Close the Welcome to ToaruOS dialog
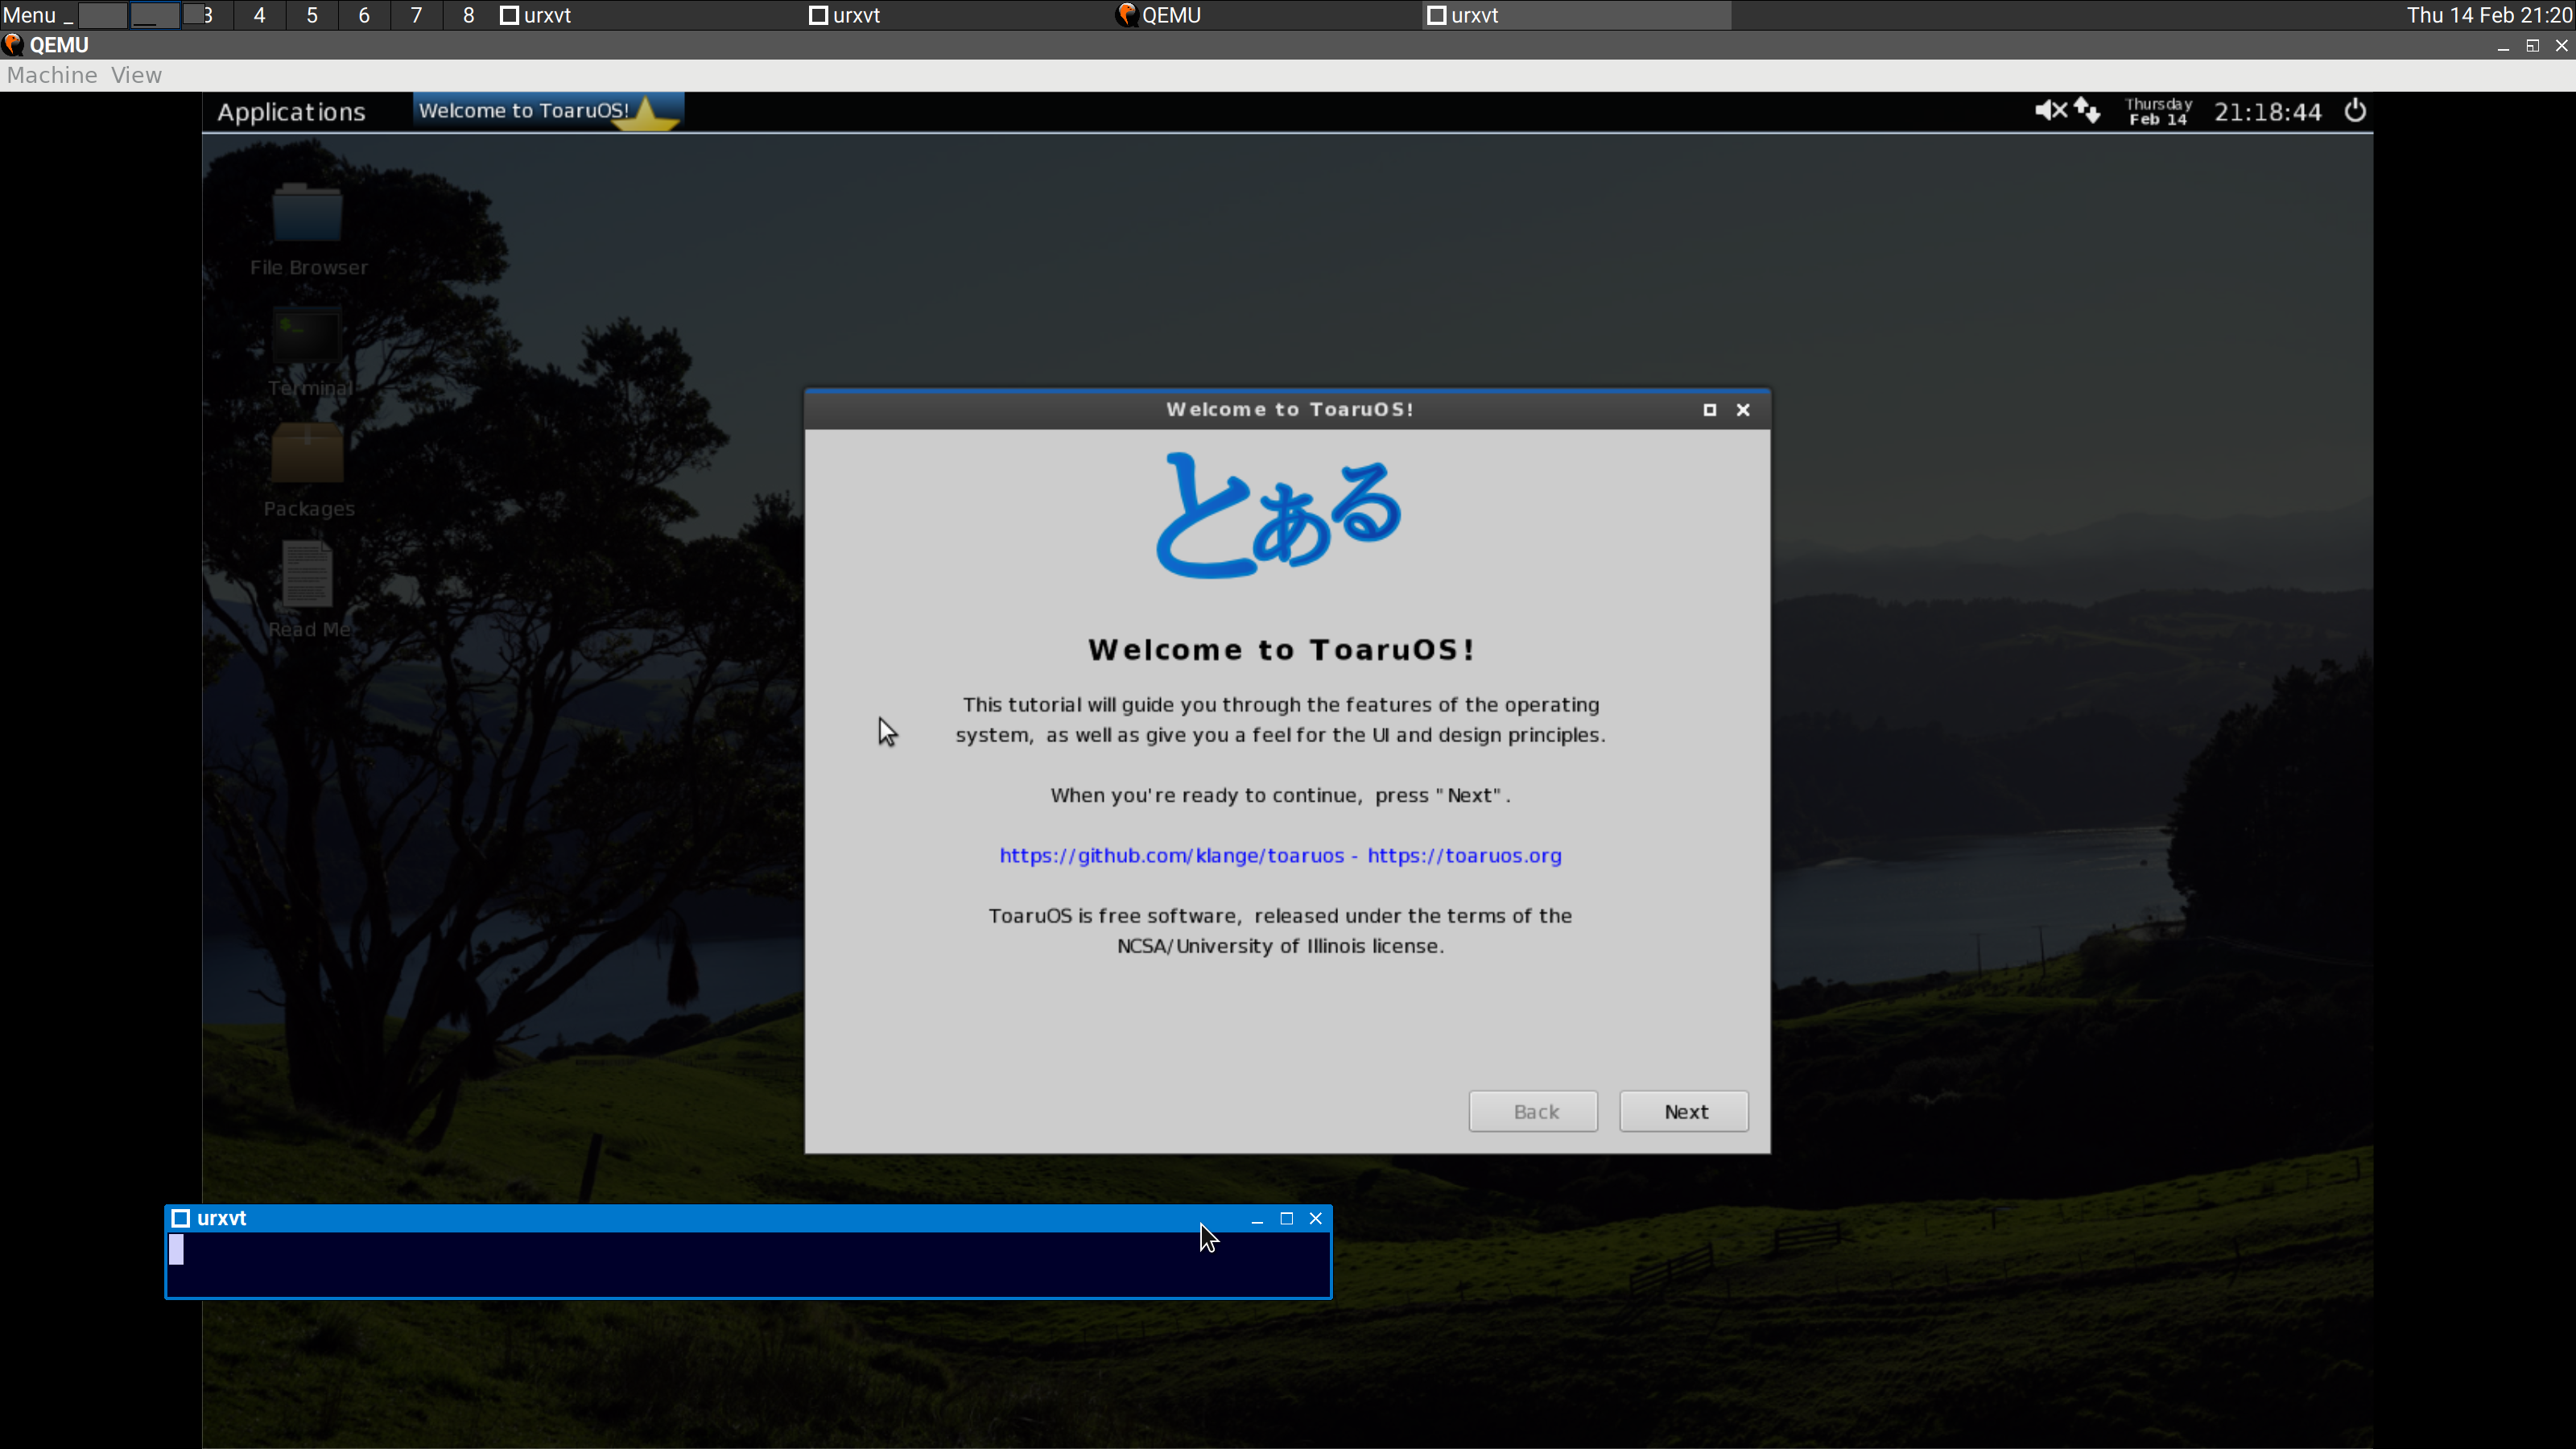The image size is (2576, 1449). point(1743,410)
